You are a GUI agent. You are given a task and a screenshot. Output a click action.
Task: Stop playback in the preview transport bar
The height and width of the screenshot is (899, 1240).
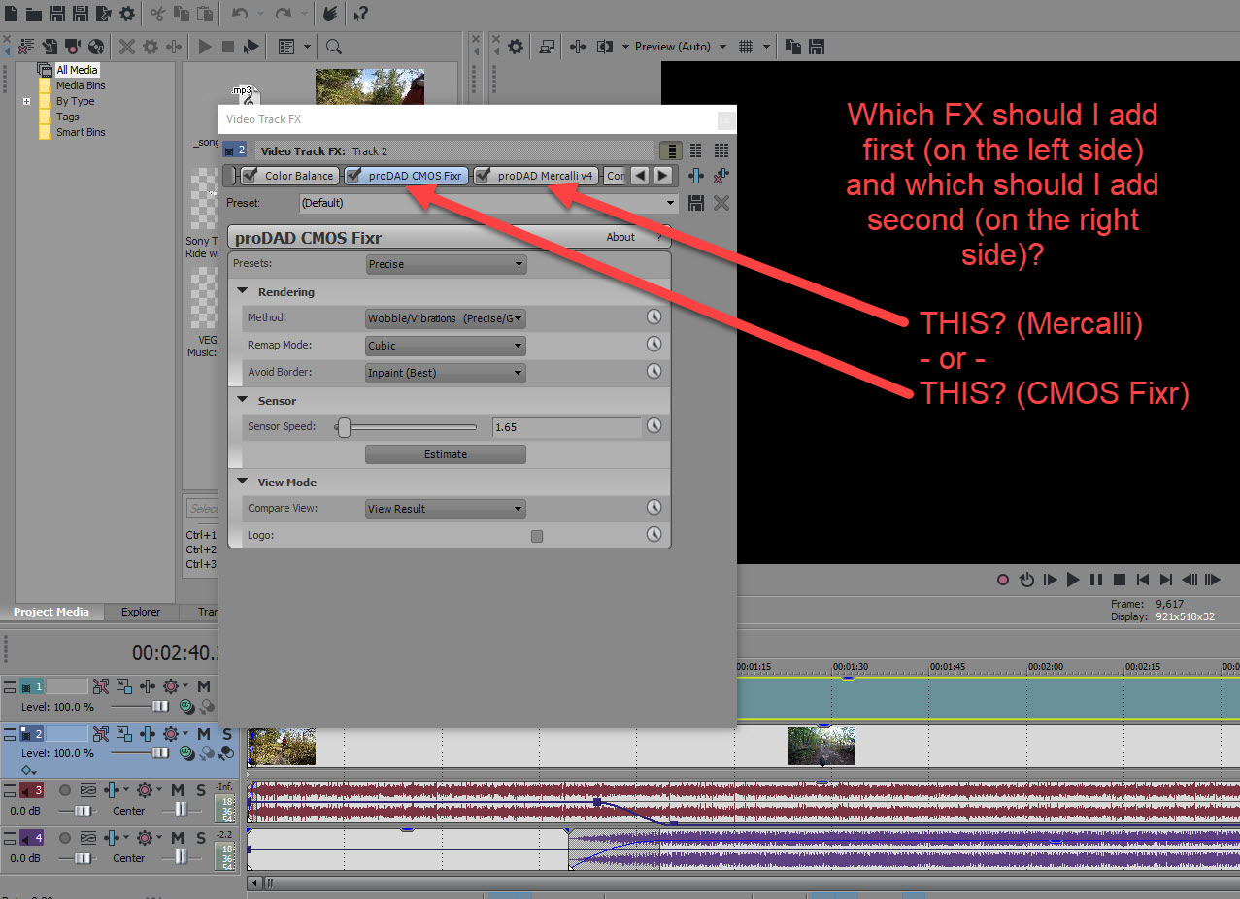point(1120,580)
